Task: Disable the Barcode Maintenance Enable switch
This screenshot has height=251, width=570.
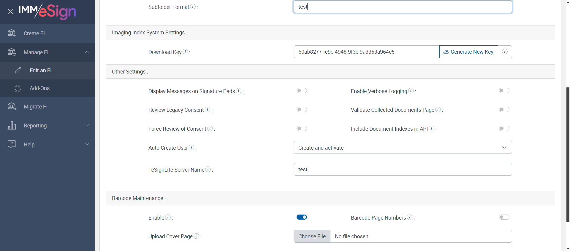Action: (x=302, y=217)
